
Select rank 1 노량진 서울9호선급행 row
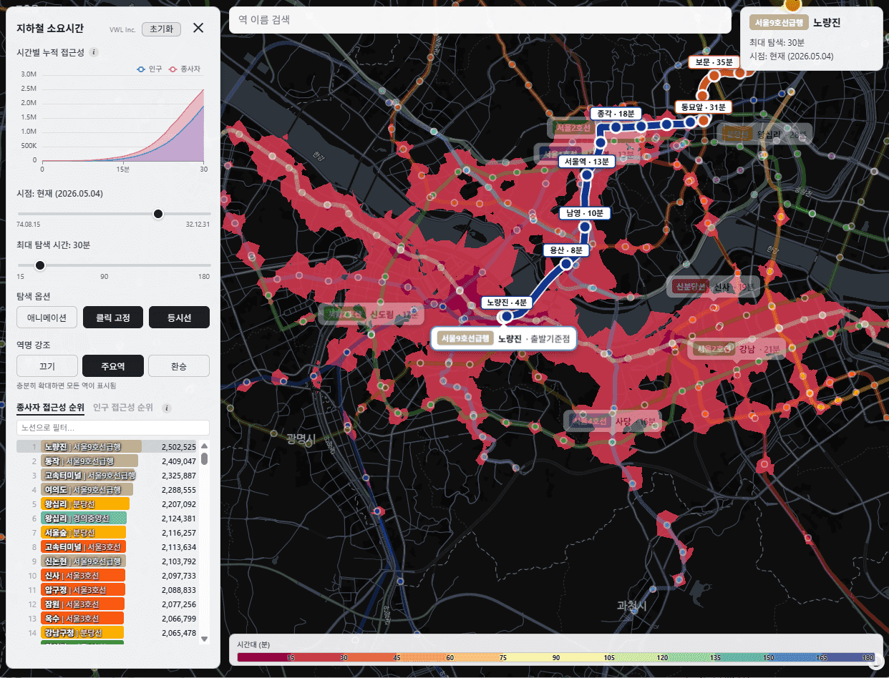(107, 447)
